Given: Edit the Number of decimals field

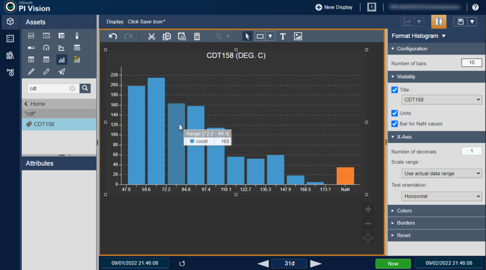Looking at the screenshot, I should pyautogui.click(x=471, y=151).
